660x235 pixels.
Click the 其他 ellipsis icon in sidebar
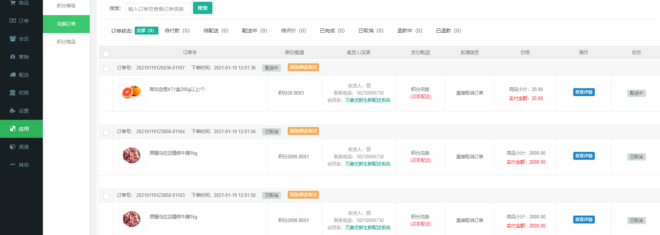pyautogui.click(x=13, y=164)
